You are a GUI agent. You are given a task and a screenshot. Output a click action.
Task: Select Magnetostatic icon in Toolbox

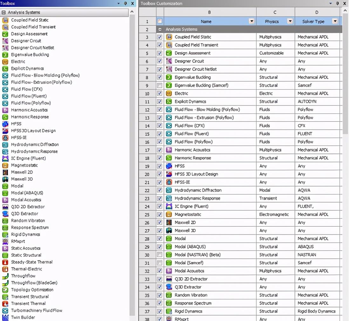[5, 165]
